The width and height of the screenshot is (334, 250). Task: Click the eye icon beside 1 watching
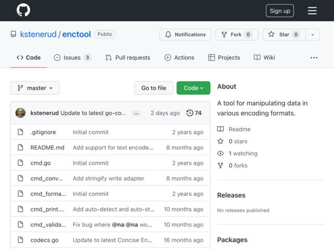pos(220,153)
